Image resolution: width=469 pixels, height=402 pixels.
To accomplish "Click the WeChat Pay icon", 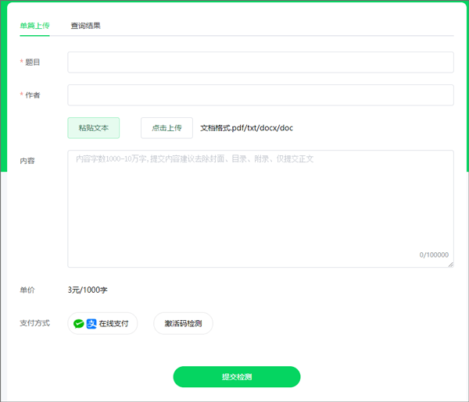I will pyautogui.click(x=79, y=323).
